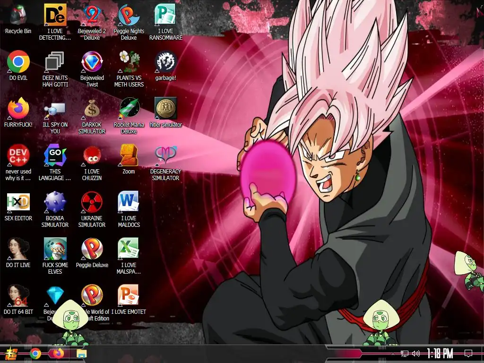Launch Bejeweled Twist icon

point(92,69)
